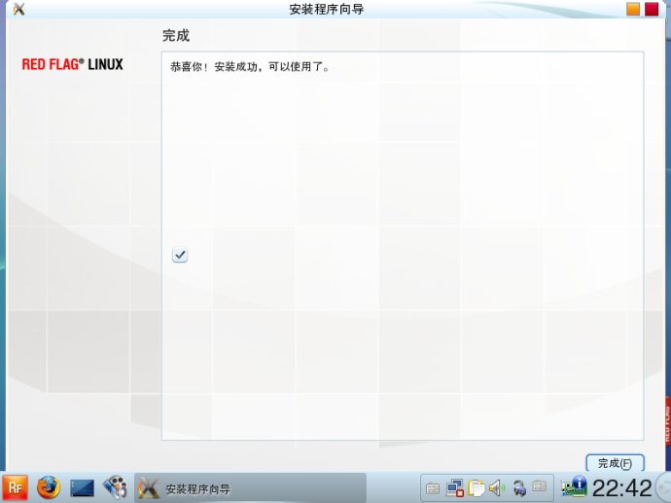
Task: Click the network card info icon
Action: [574, 487]
